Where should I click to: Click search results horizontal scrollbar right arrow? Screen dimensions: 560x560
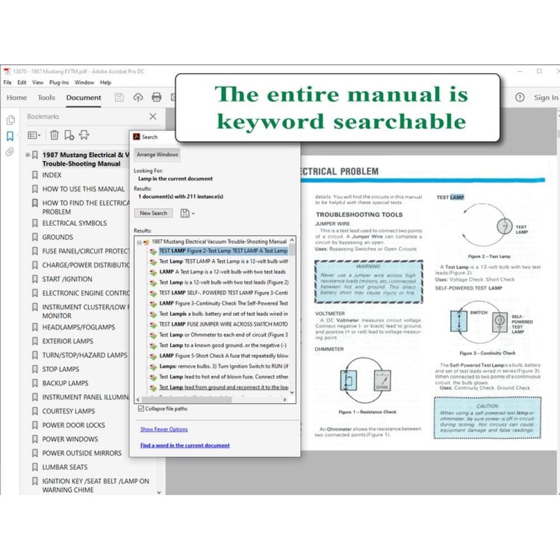point(284,400)
